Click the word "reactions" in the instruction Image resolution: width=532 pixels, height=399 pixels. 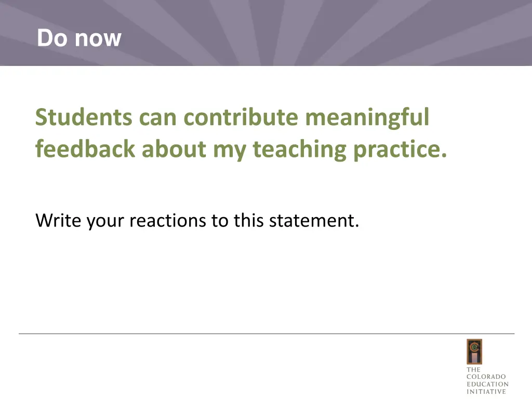(168, 220)
